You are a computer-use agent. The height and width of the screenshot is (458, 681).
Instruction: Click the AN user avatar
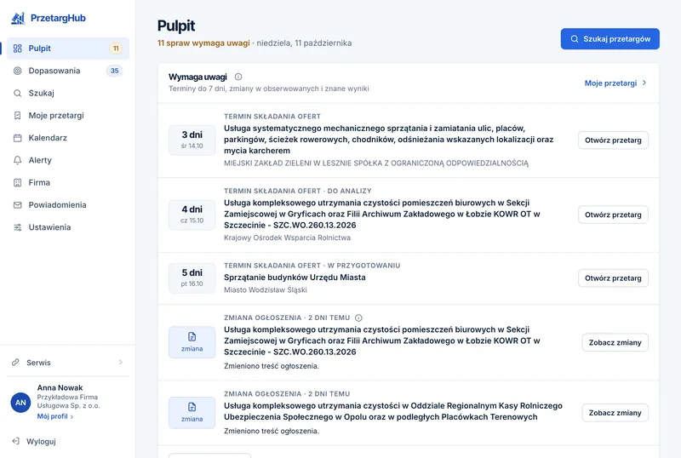(x=20, y=403)
